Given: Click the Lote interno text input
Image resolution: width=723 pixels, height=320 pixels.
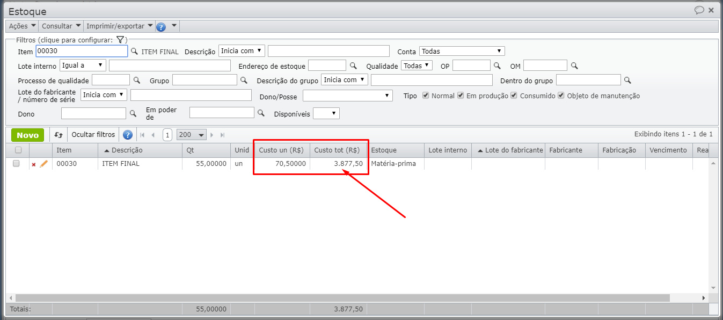Looking at the screenshot, I should 170,66.
